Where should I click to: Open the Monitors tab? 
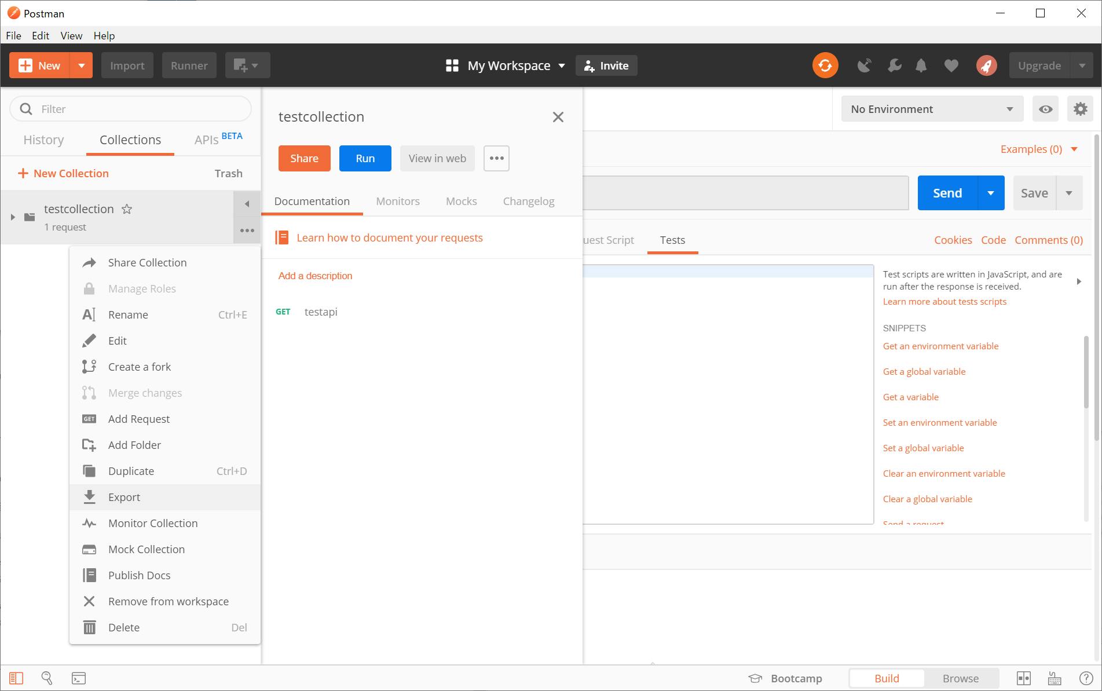[x=398, y=201]
